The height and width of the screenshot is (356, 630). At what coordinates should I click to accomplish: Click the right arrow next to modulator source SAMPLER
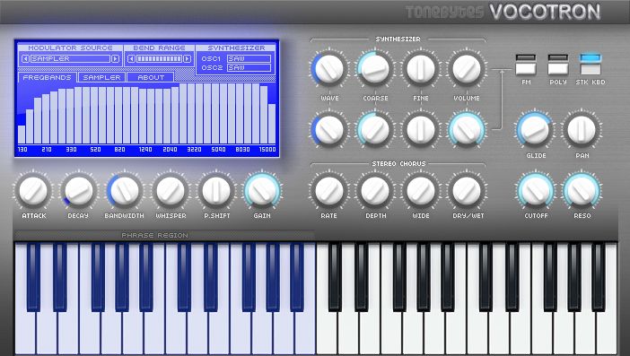point(115,59)
